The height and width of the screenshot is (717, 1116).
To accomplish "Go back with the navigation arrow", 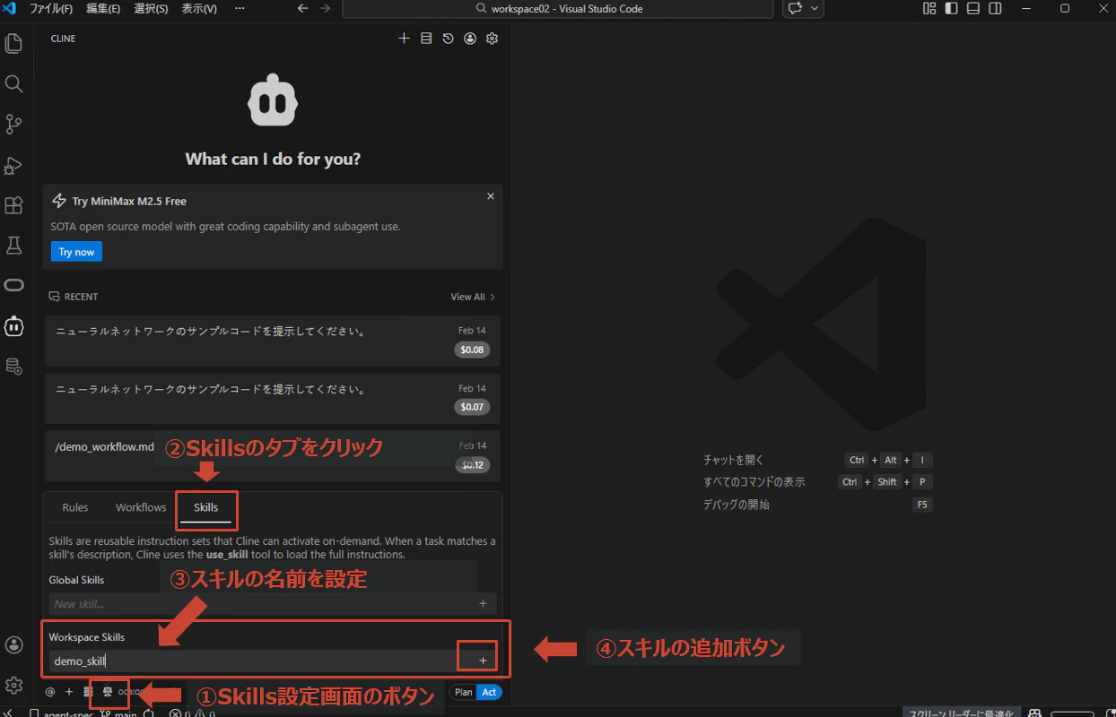I will [302, 8].
